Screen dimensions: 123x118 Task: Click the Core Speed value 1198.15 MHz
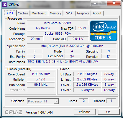[x=41, y=74]
